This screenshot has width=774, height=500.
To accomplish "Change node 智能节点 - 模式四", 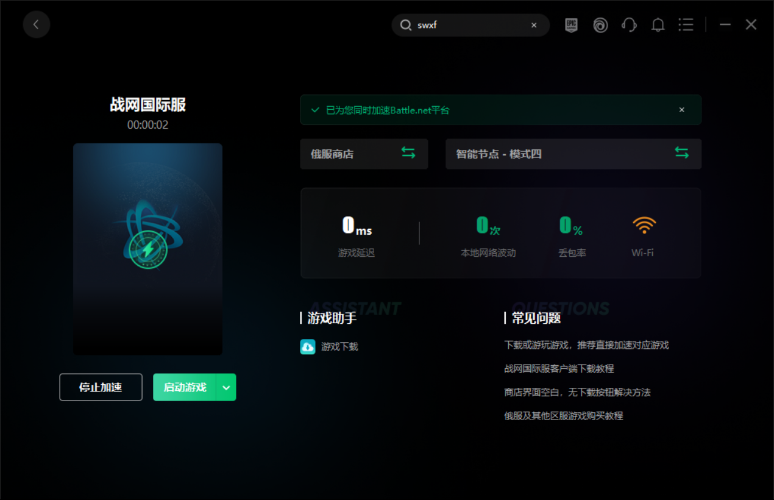I will click(x=573, y=154).
